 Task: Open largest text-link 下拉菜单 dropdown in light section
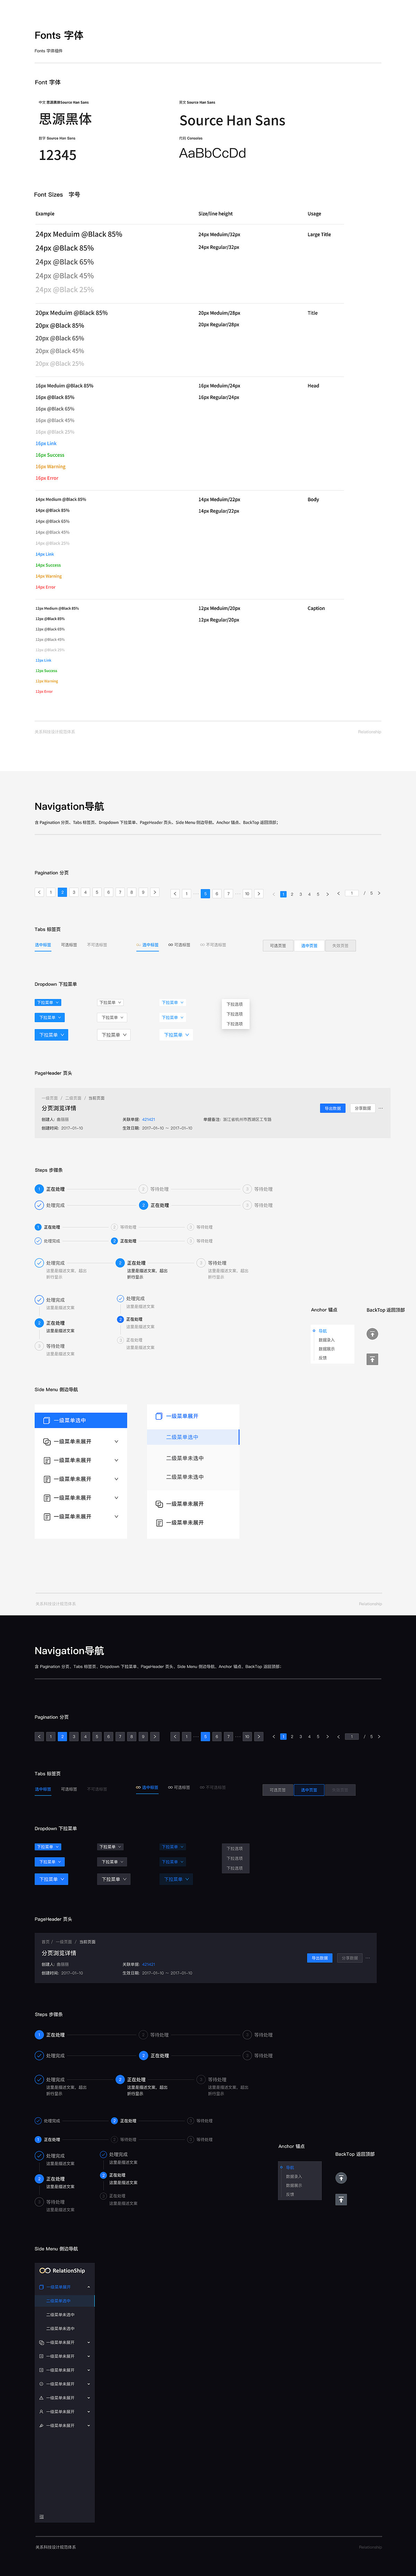tap(176, 1035)
